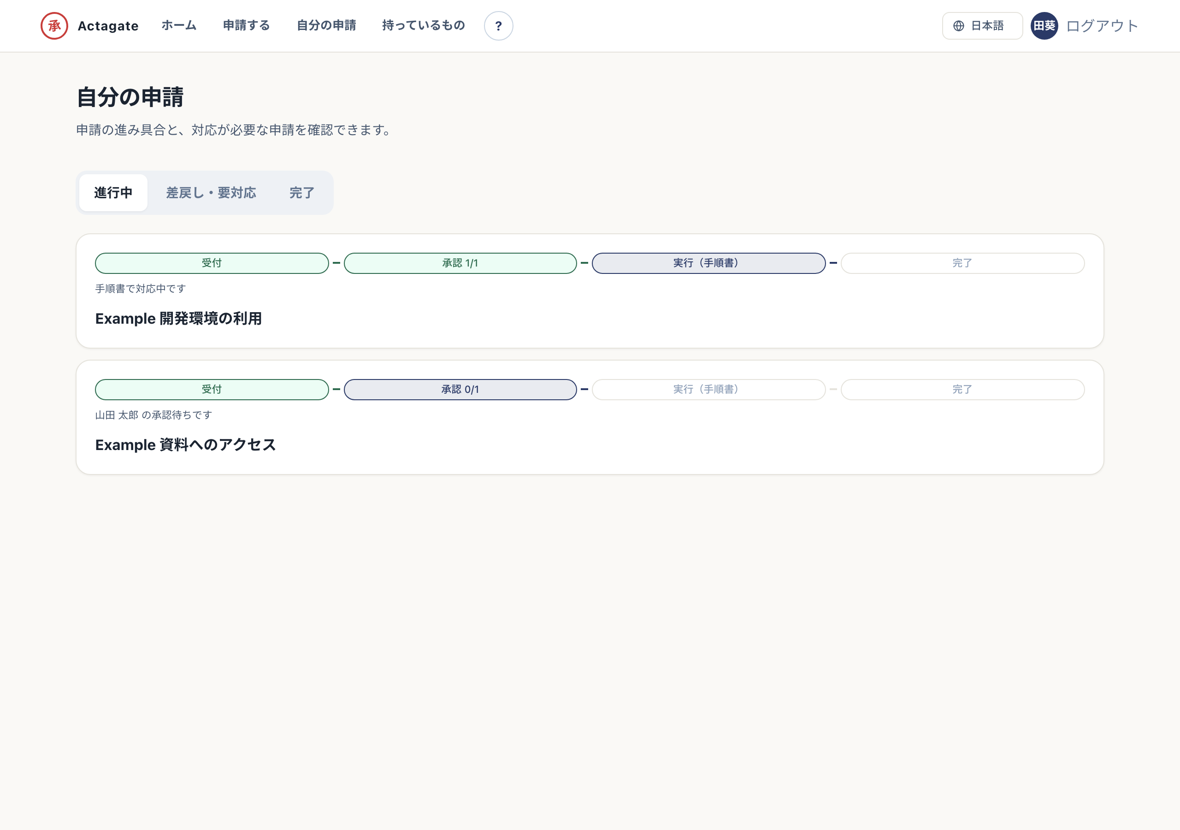Image resolution: width=1180 pixels, height=830 pixels.
Task: Open 申請する in the navigation bar
Action: [x=246, y=25]
